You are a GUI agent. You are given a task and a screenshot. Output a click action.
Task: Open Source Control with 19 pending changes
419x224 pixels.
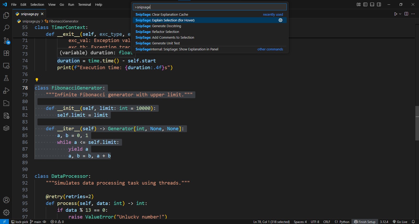[x=6, y=40]
